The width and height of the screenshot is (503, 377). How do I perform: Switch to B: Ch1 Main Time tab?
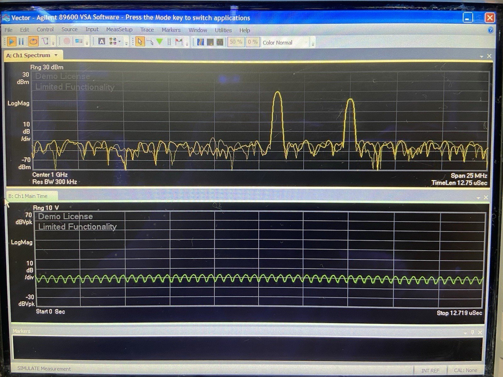click(28, 196)
